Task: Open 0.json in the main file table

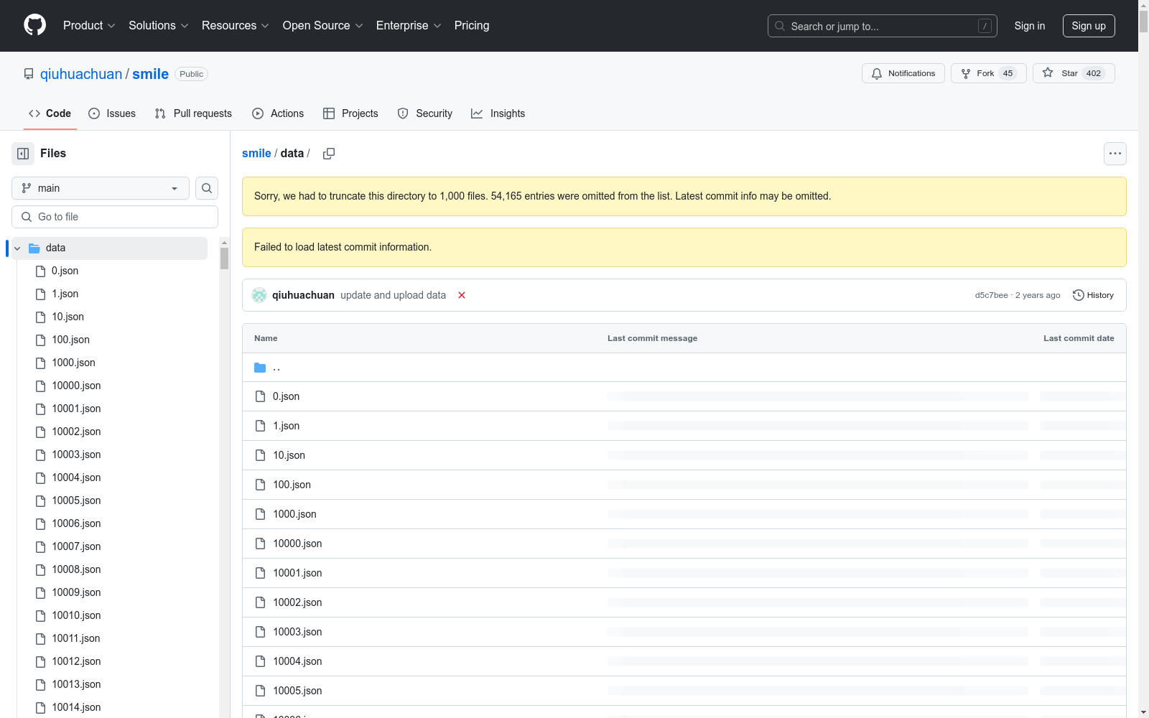Action: (x=286, y=396)
